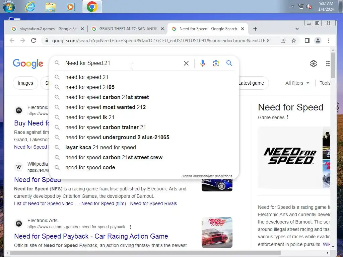343x257 pixels.
Task: Click the Chrome taskbar button
Action: [x=92, y=7]
